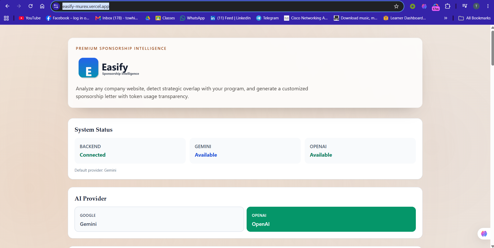The width and height of the screenshot is (494, 248).
Task: Open the apps grid in bookmarks bar
Action: tap(6, 18)
